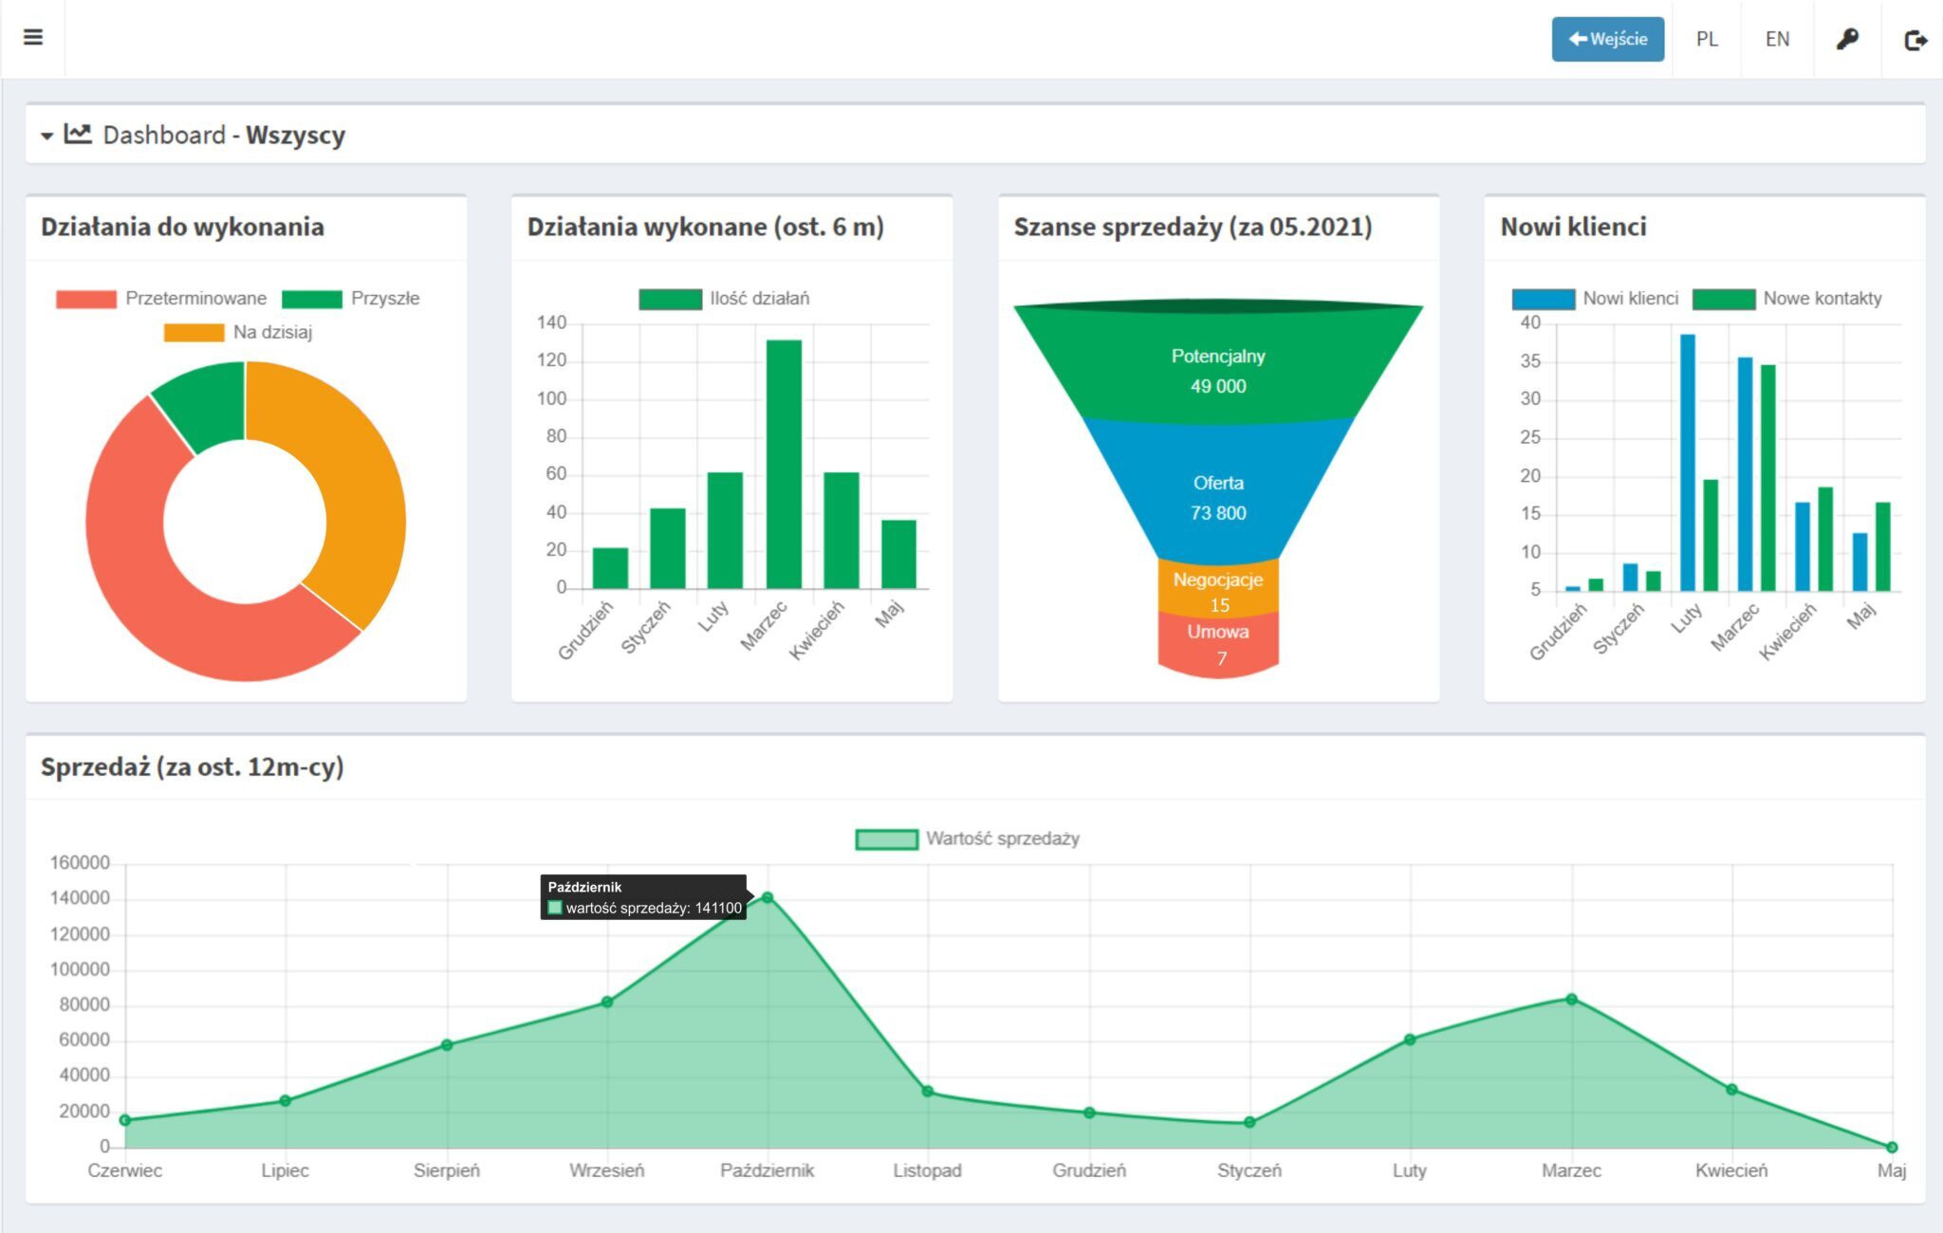The image size is (1943, 1233).
Task: Select the Negocjacje funnel stage
Action: coord(1218,590)
